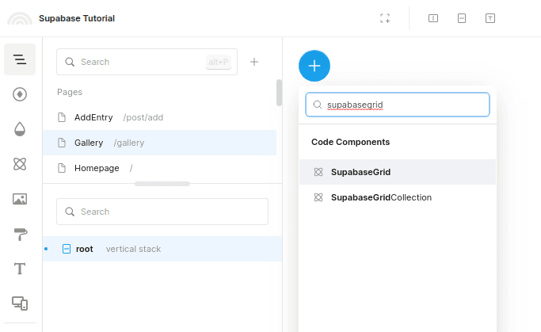
Task: Click the pages list scrollbar
Action: (279, 93)
